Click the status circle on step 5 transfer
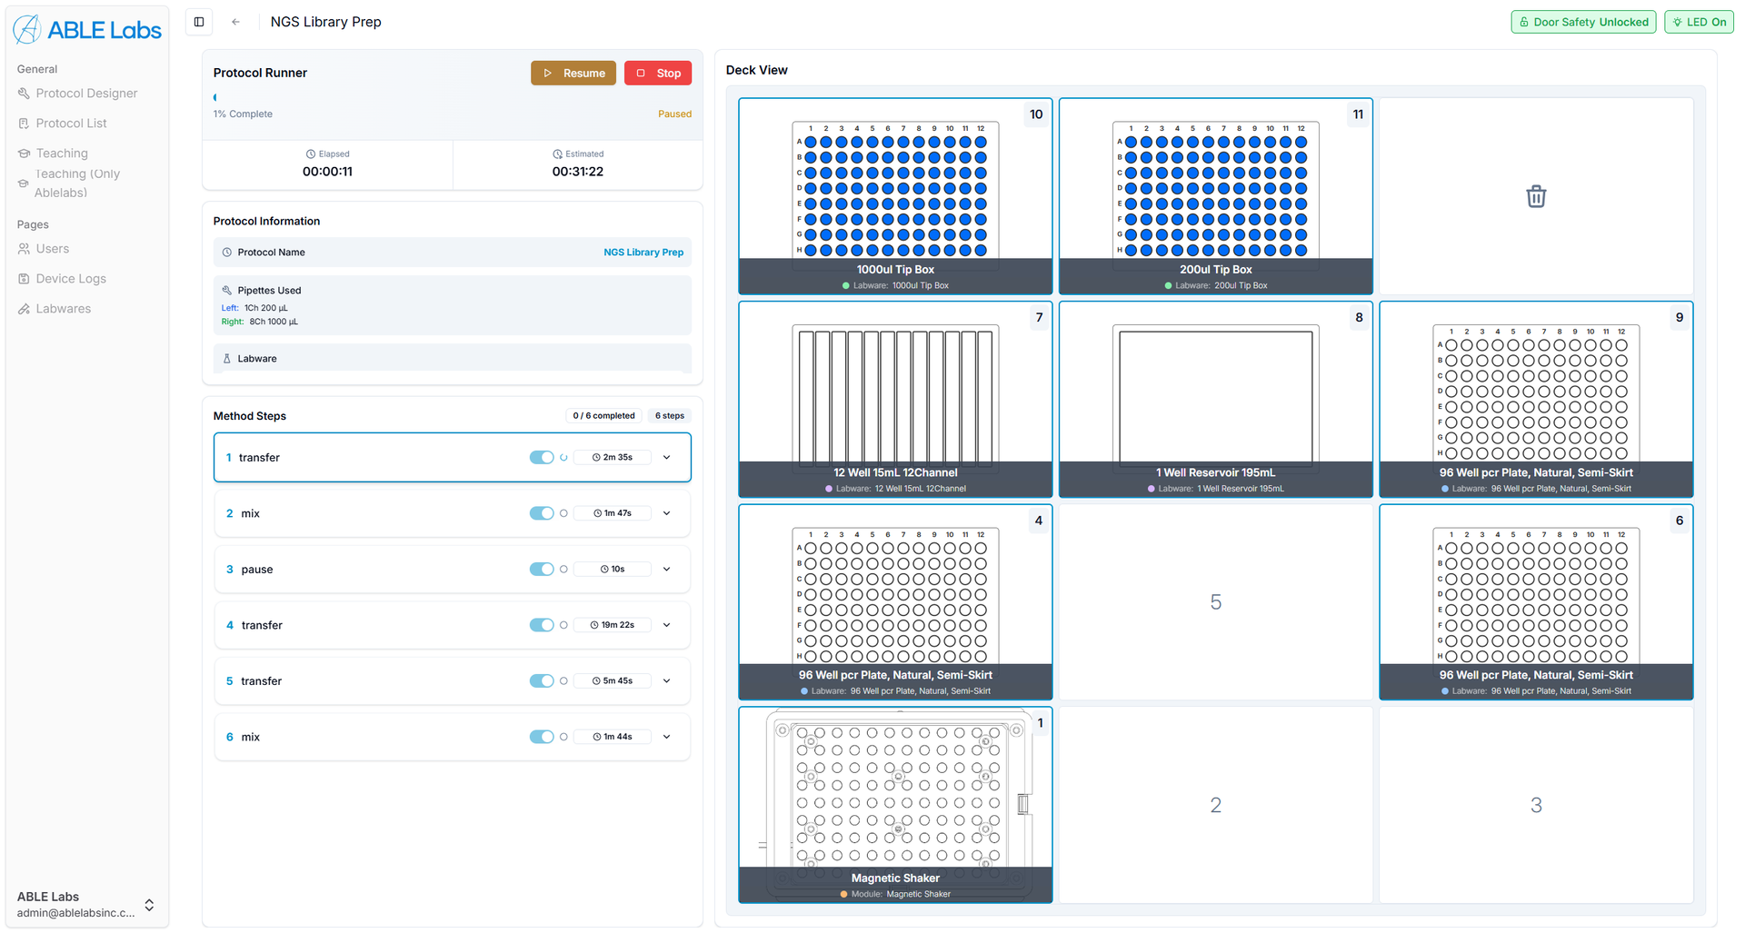This screenshot has width=1745, height=933. click(563, 681)
